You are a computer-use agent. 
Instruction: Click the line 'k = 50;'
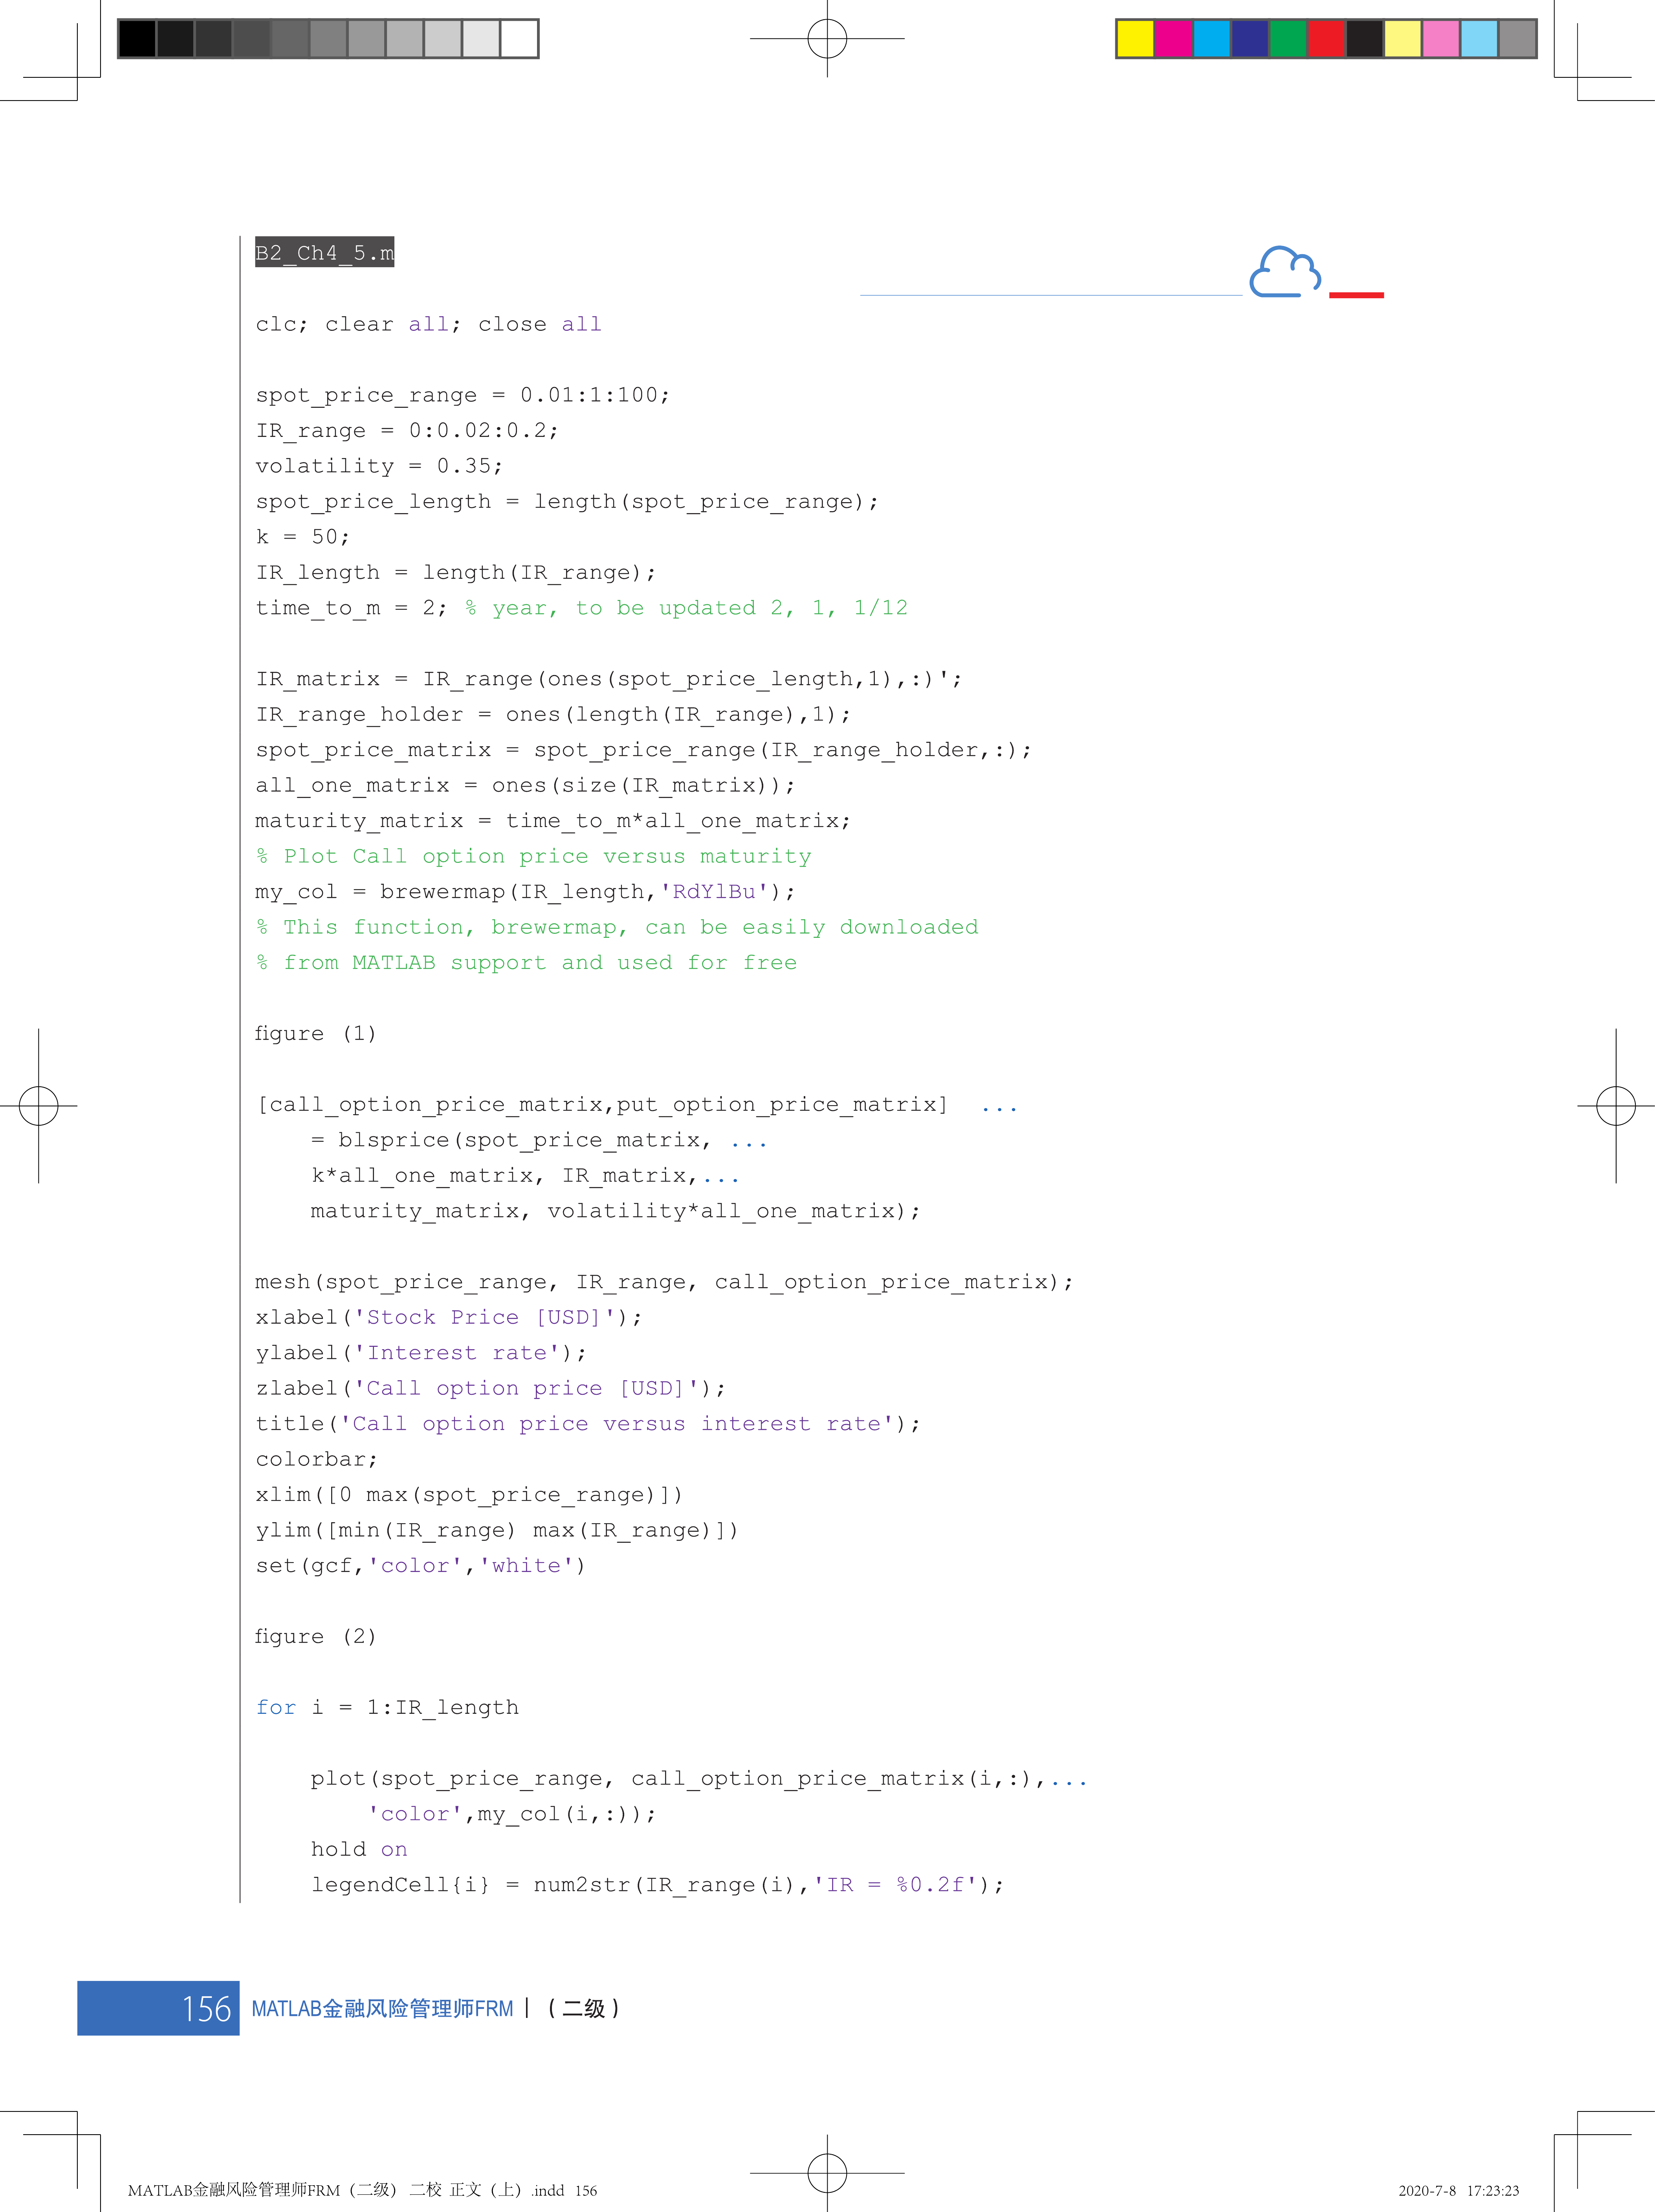coord(303,537)
